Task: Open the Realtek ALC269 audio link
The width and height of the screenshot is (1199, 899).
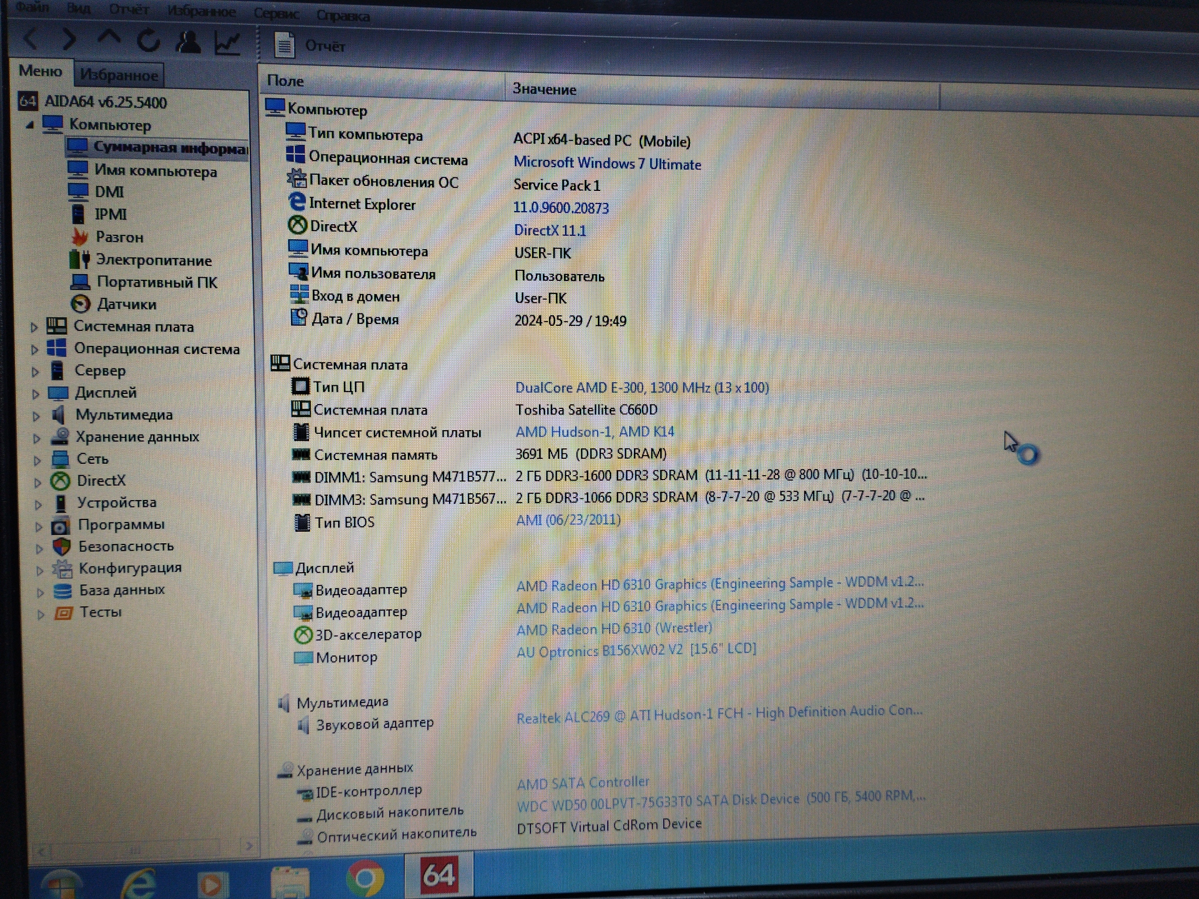Action: 719,714
